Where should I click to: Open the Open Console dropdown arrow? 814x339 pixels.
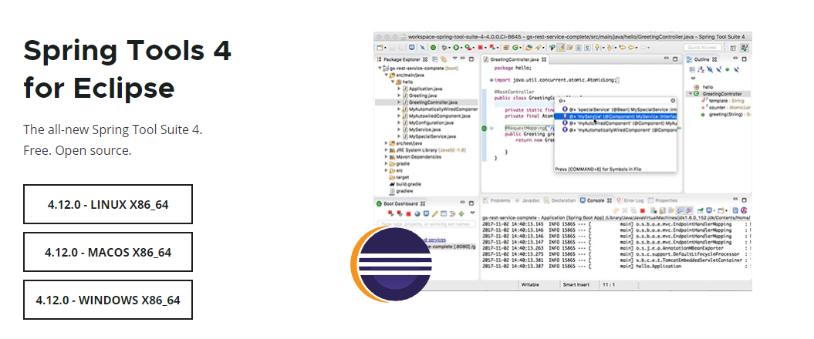pyautogui.click(x=726, y=210)
